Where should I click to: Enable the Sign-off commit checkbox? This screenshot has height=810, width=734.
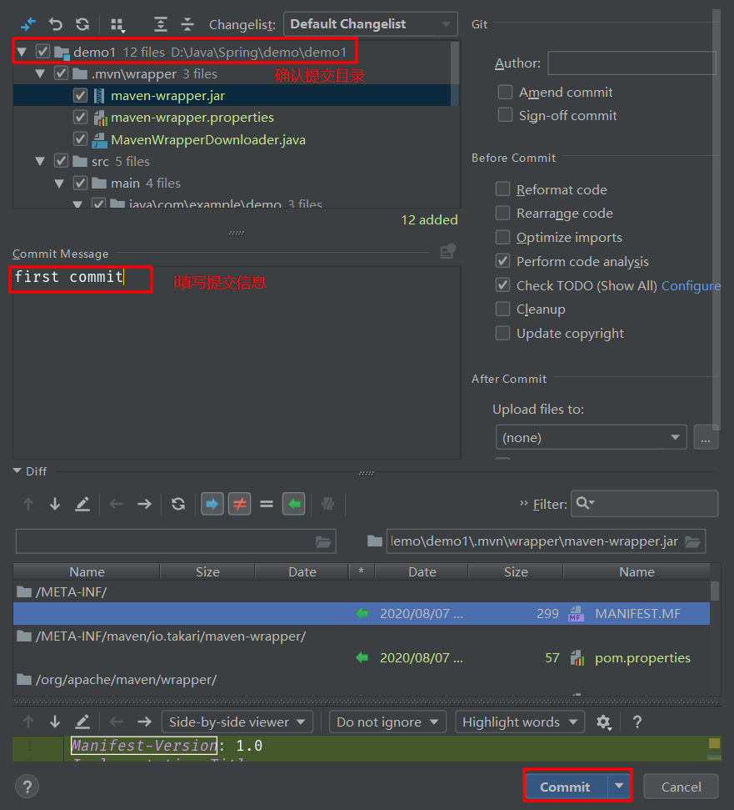(505, 114)
